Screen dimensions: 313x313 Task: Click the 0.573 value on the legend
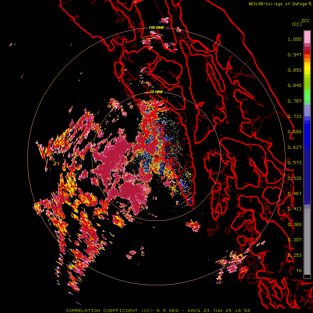[x=295, y=163]
